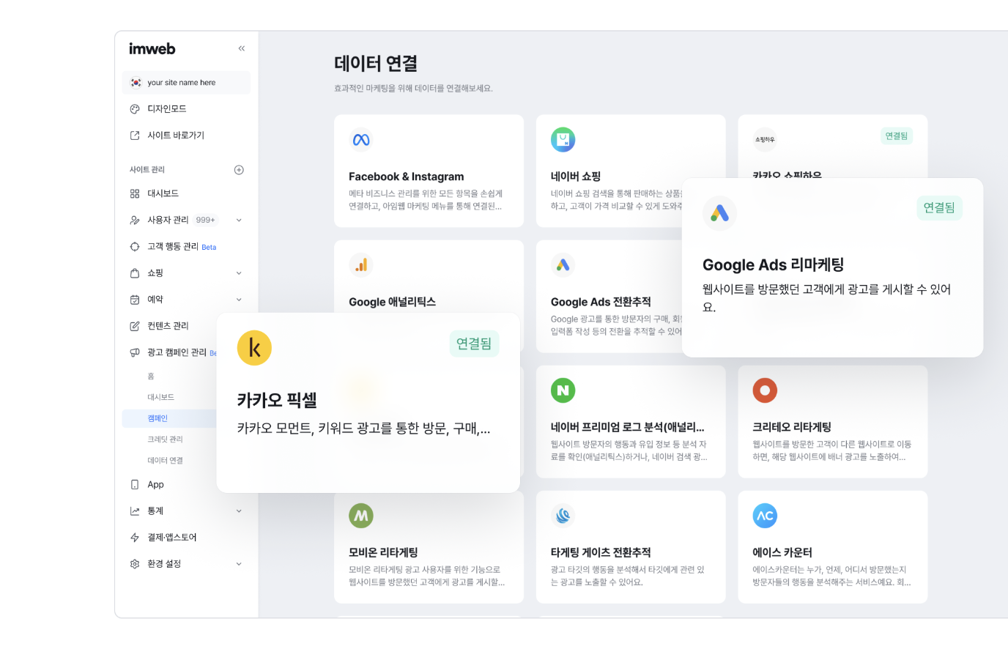Click the Criteo orange circle icon

[x=765, y=390]
